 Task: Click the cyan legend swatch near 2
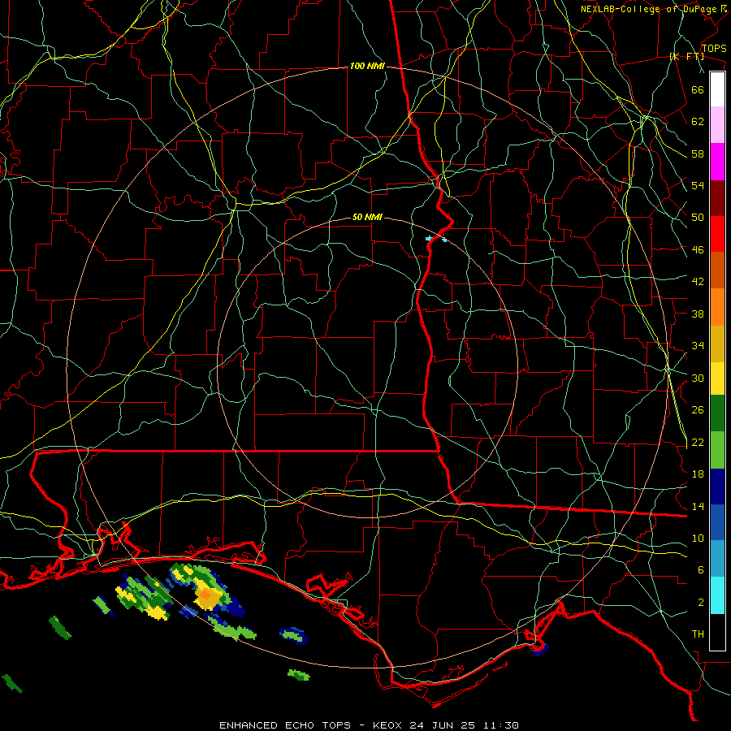click(x=717, y=595)
